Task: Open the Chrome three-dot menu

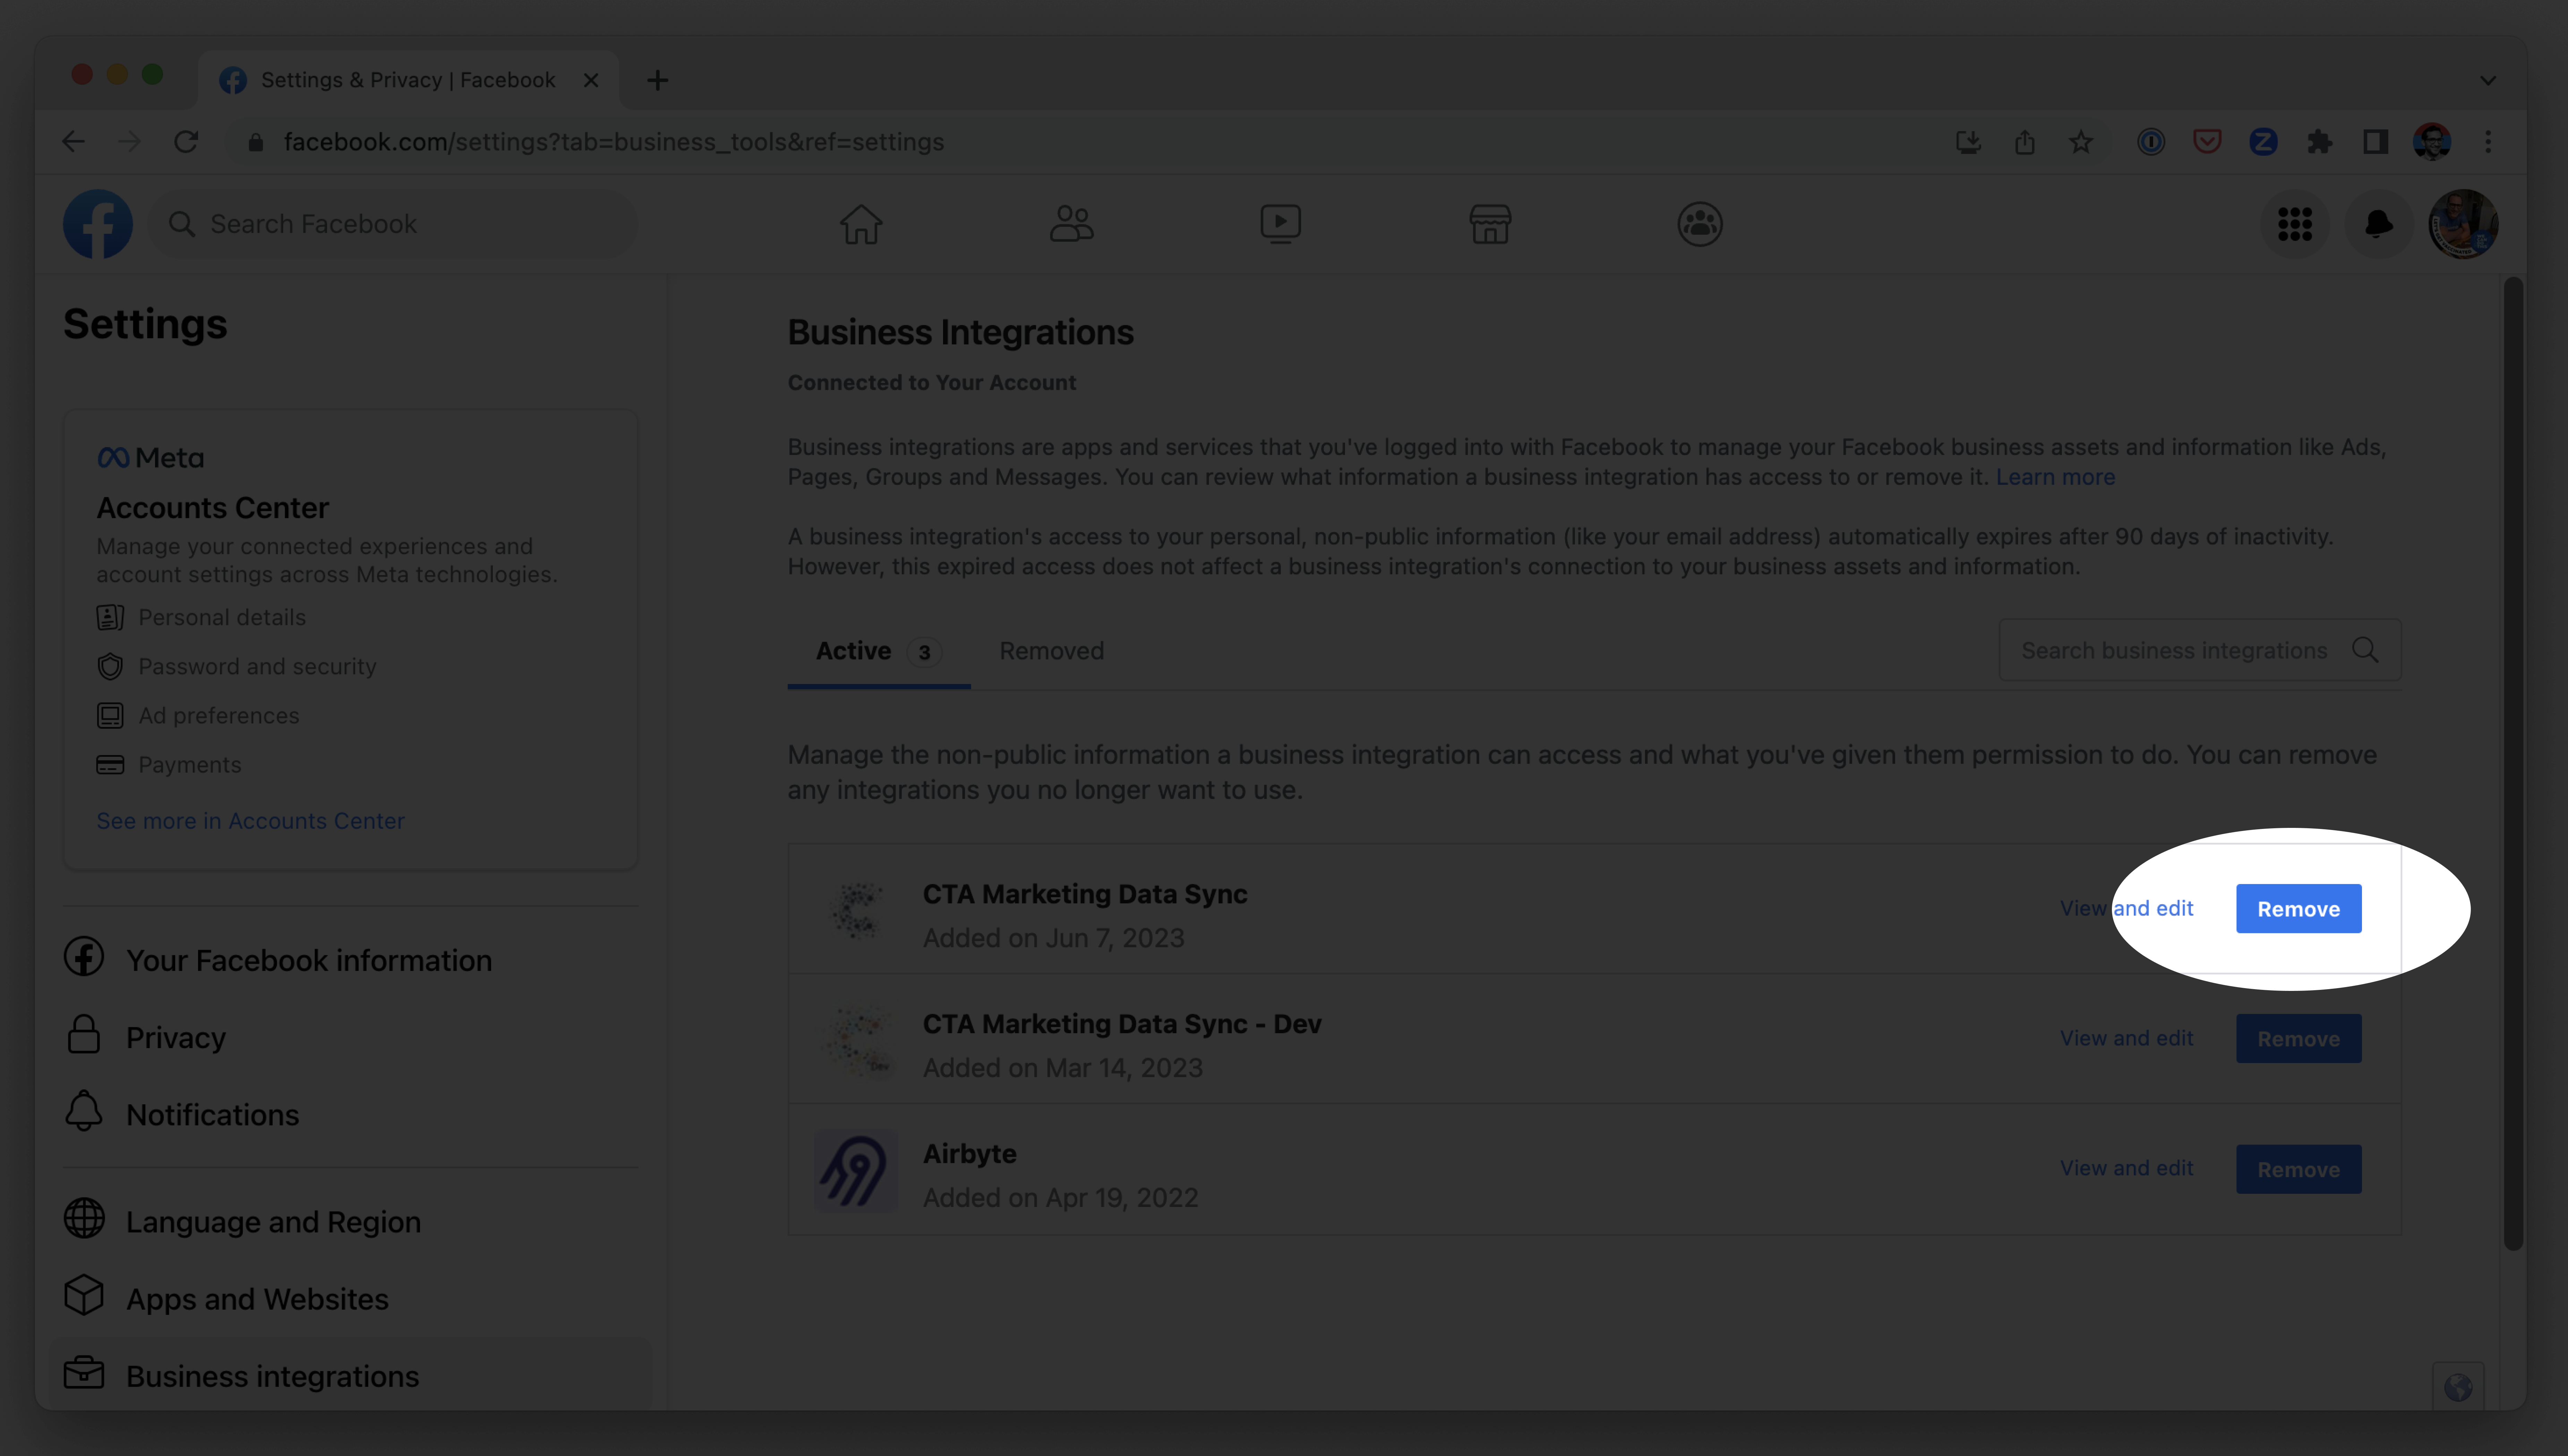Action: [2488, 142]
